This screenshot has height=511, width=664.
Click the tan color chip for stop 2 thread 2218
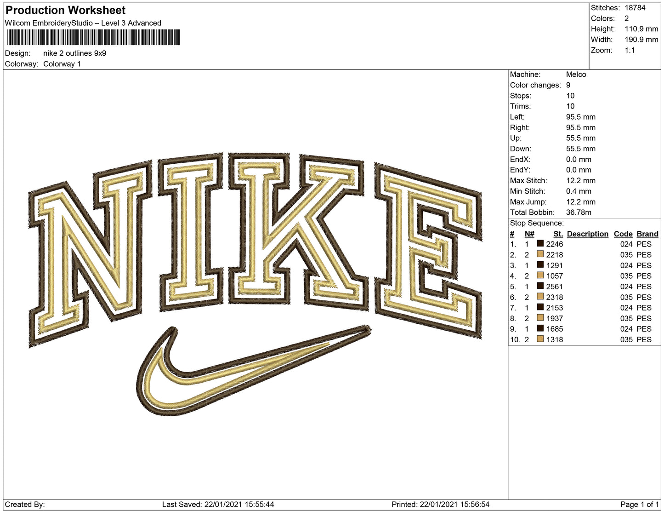coord(540,255)
